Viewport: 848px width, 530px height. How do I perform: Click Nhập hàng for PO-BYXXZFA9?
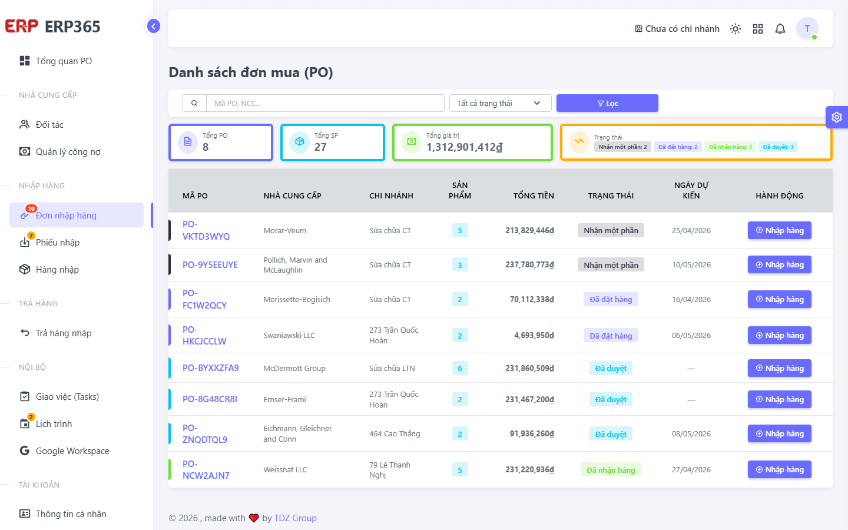coord(780,368)
